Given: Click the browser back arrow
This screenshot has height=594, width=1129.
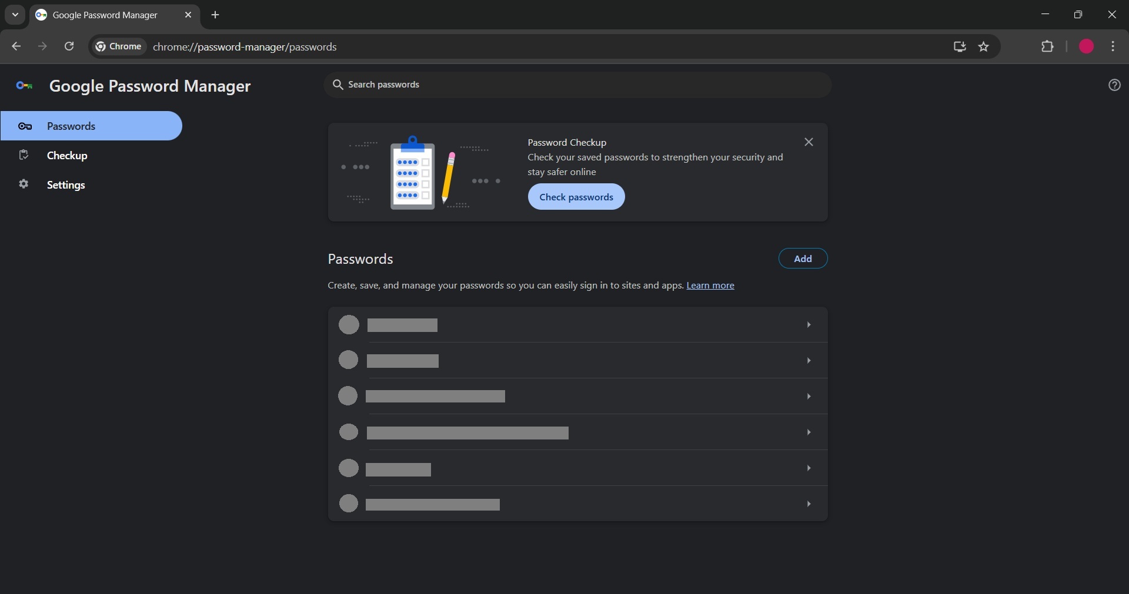Looking at the screenshot, I should 16,46.
